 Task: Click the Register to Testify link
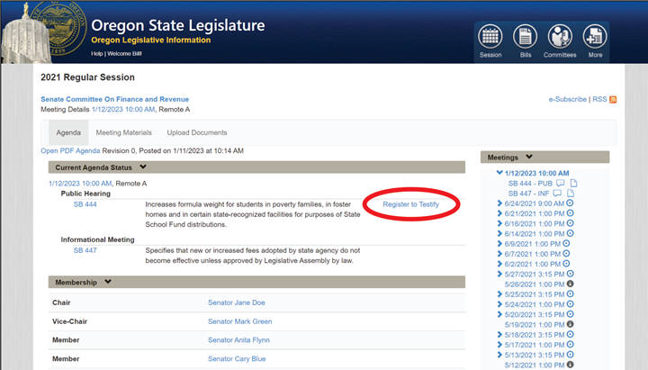(x=410, y=205)
